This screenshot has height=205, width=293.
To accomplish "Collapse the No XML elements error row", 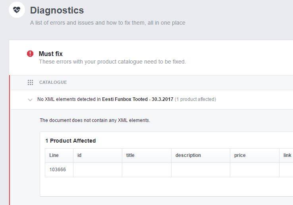I will 30,99.
